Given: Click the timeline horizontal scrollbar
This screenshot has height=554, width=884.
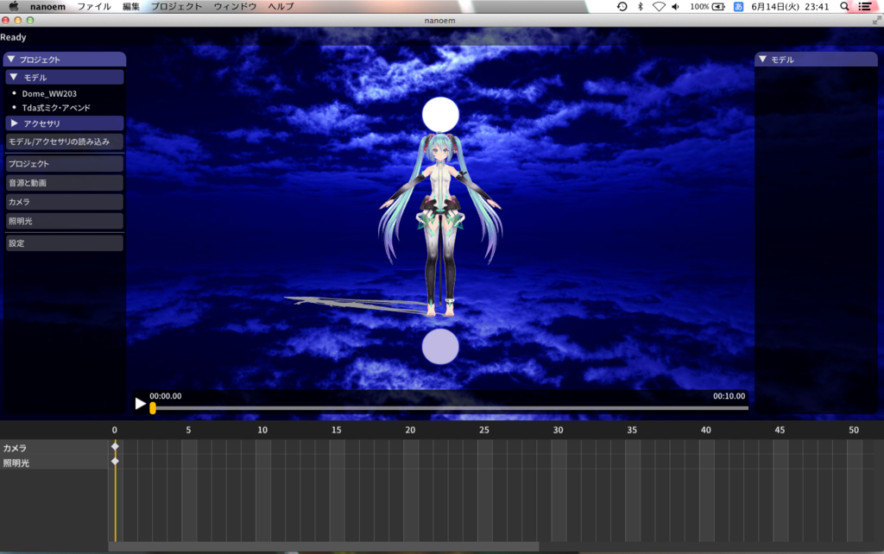Looking at the screenshot, I should [324, 547].
